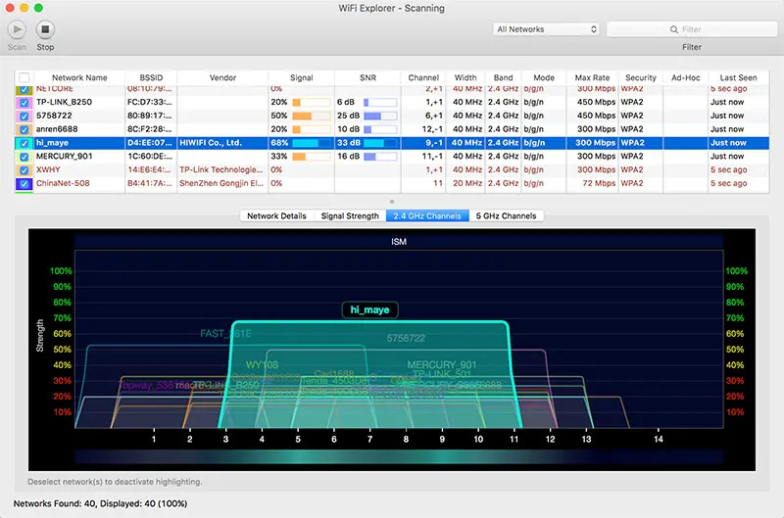This screenshot has width=784, height=518.
Task: Click channel 6 marker on the graph axis
Action: tap(334, 439)
